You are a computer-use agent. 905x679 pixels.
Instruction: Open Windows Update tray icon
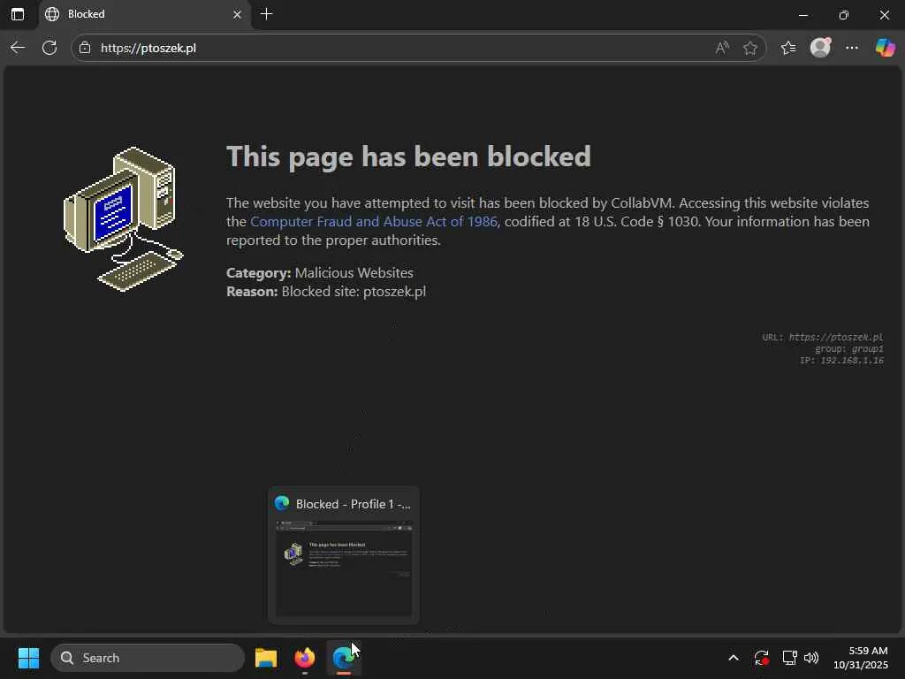pyautogui.click(x=761, y=658)
